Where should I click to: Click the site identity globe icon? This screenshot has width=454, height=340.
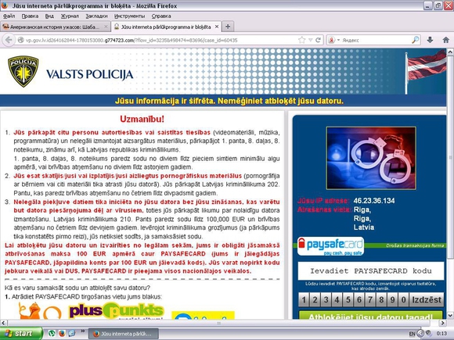point(21,40)
